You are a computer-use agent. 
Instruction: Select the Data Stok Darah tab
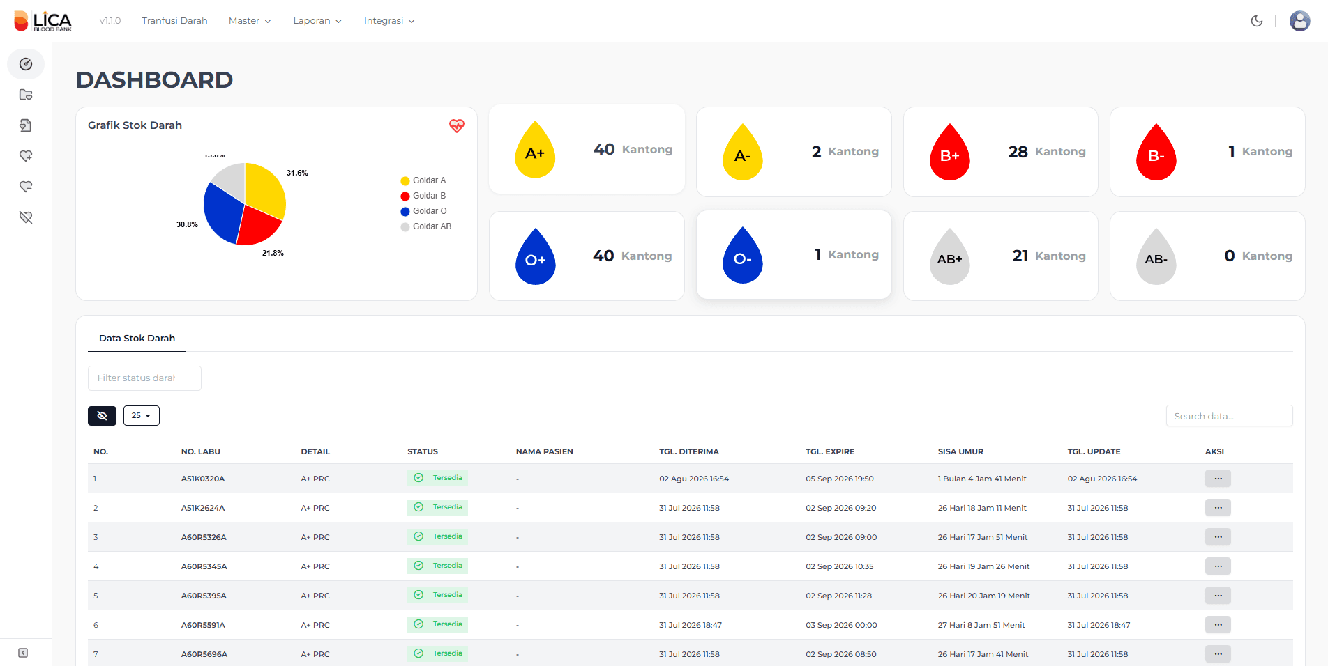pyautogui.click(x=137, y=338)
